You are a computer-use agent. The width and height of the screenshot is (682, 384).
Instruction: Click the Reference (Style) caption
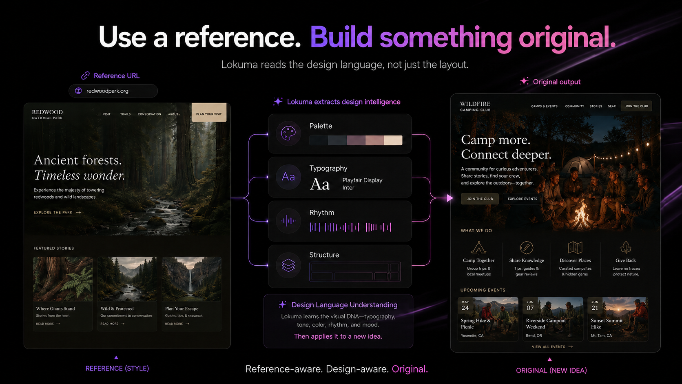tap(117, 368)
